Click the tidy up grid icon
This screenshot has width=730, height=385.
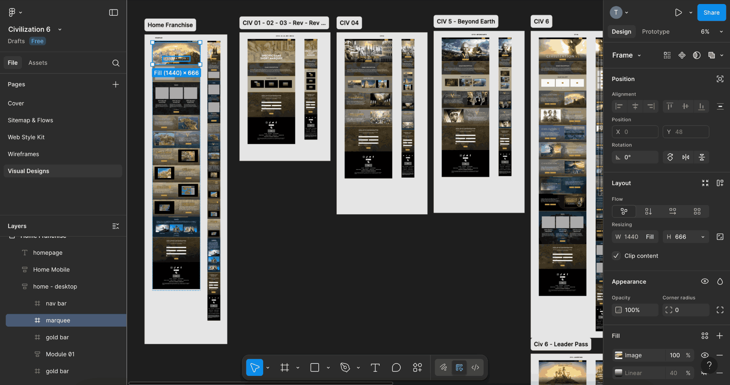pos(667,55)
